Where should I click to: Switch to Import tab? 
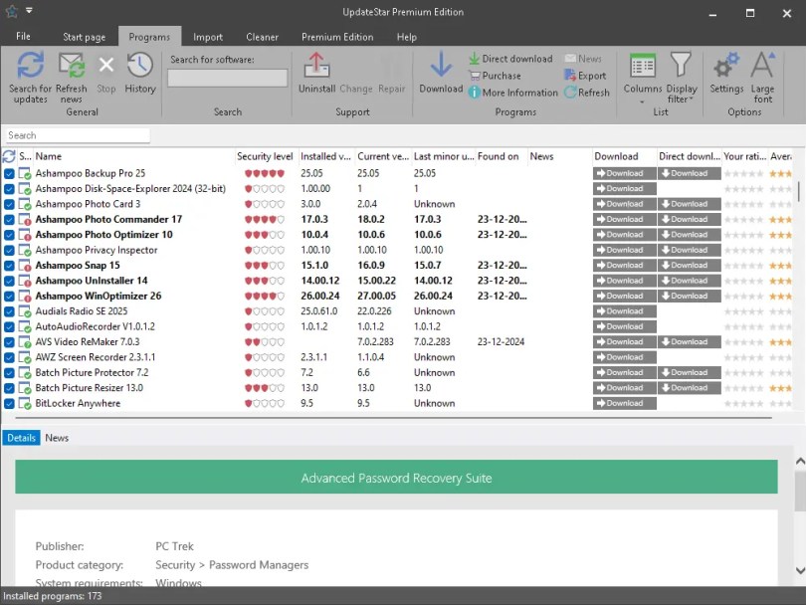[x=208, y=37]
